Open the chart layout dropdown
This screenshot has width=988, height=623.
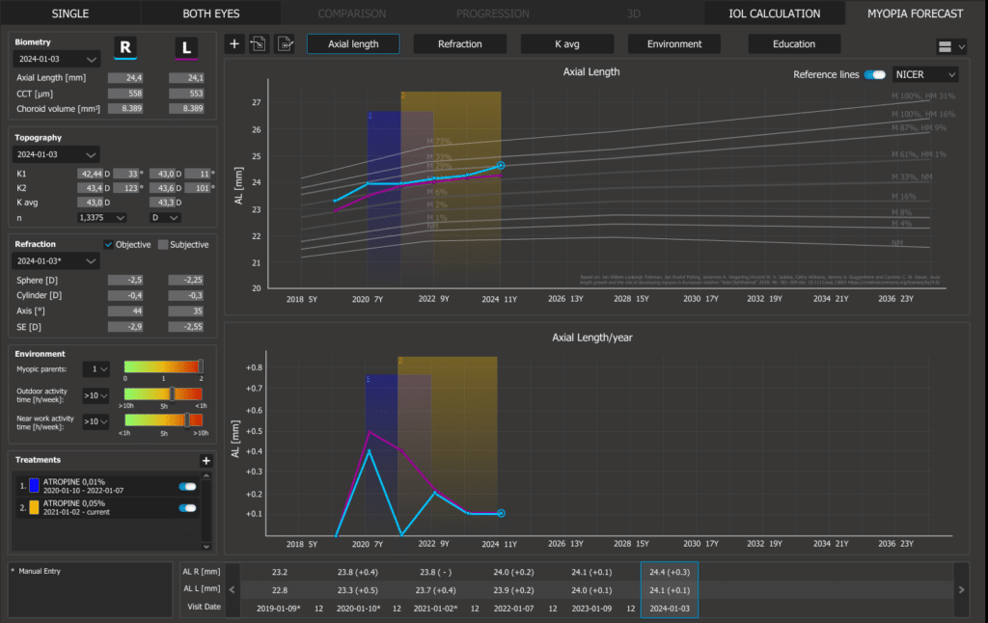[950, 46]
